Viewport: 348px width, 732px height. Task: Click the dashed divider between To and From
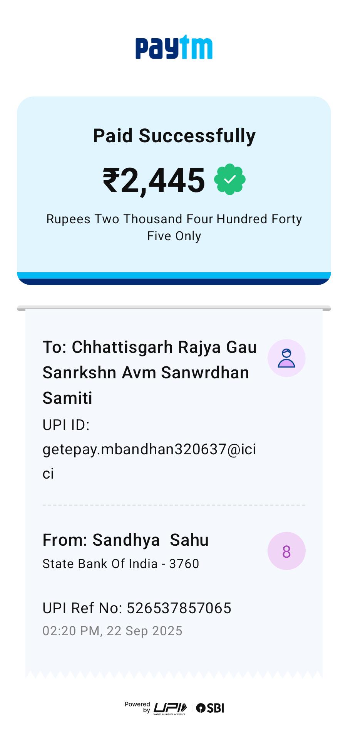click(x=174, y=505)
